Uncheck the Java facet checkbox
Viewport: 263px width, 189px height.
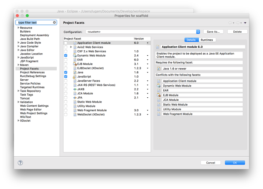click(66, 72)
